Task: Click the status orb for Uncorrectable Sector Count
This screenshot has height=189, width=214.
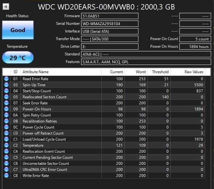Action: 6,163
